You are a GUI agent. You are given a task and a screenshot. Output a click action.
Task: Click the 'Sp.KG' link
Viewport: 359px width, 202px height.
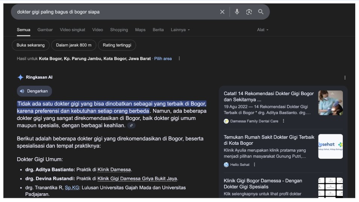pos(72,188)
